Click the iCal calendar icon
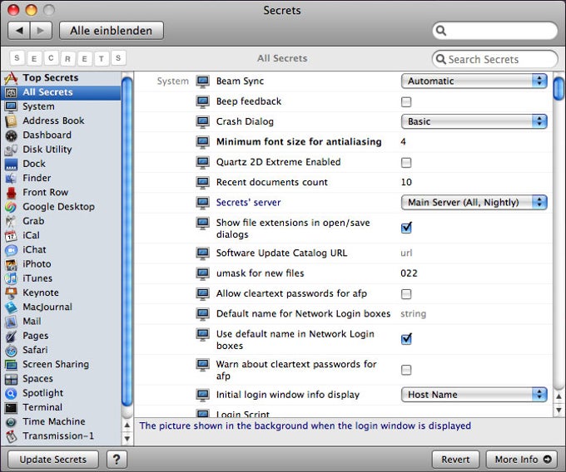This screenshot has height=472, width=566. (11, 236)
